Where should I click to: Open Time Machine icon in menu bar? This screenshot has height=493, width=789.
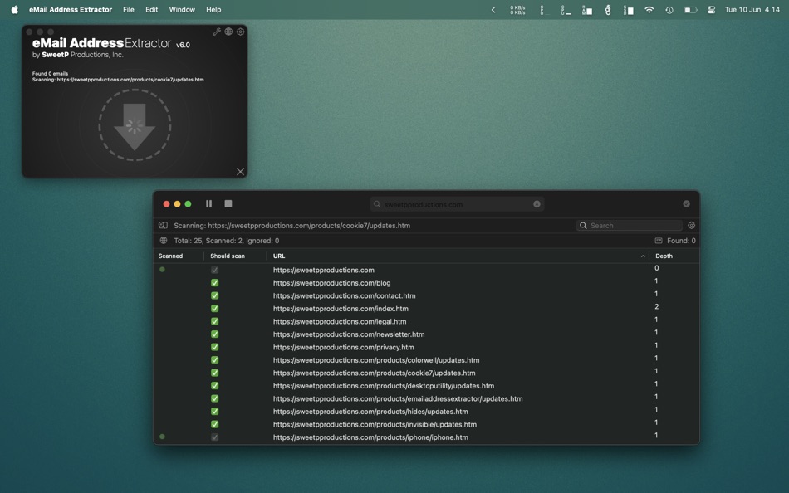669,10
